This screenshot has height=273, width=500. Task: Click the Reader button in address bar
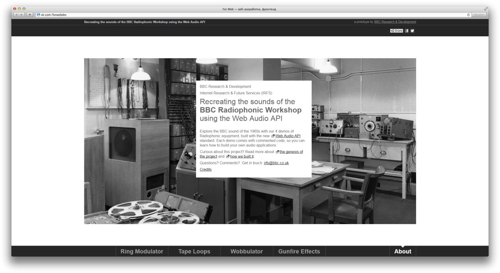[x=479, y=15]
